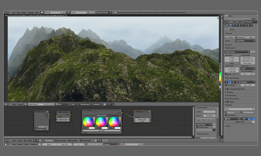The height and width of the screenshot is (156, 261).
Task: Open the World properties tab icon
Action: [237, 25]
